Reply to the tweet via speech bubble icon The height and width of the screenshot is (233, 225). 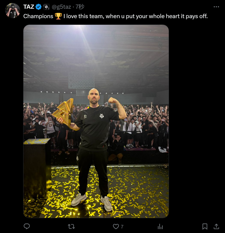[27, 226]
